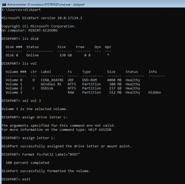This screenshot has height=184, width=185.
Task: Click the 'CENA_X64FRE' volume label
Action: 52,80
